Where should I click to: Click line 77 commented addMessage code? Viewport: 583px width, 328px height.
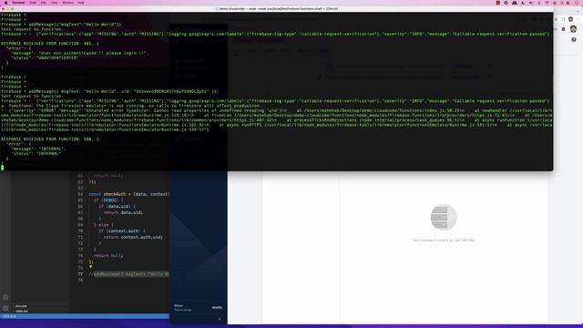click(128, 274)
